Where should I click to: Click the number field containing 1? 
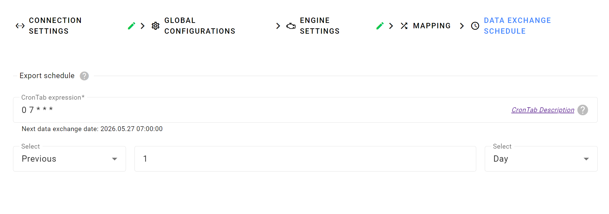pyautogui.click(x=305, y=159)
